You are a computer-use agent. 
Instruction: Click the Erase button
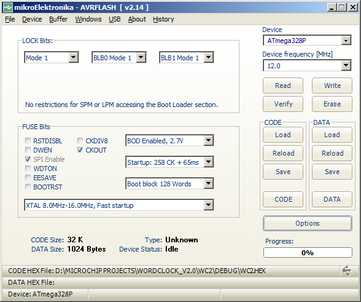(x=332, y=104)
